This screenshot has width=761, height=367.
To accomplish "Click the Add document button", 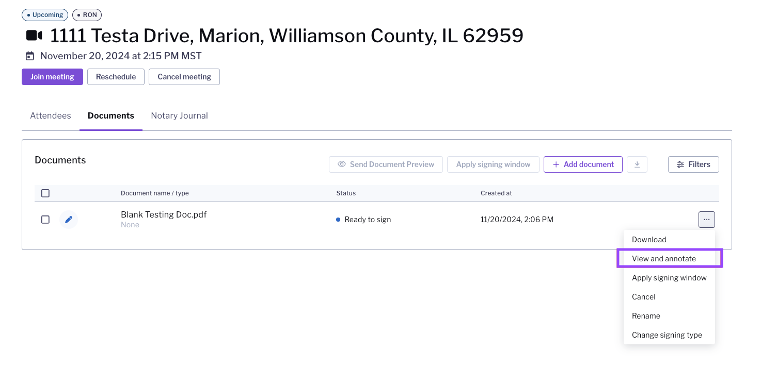I will (583, 164).
